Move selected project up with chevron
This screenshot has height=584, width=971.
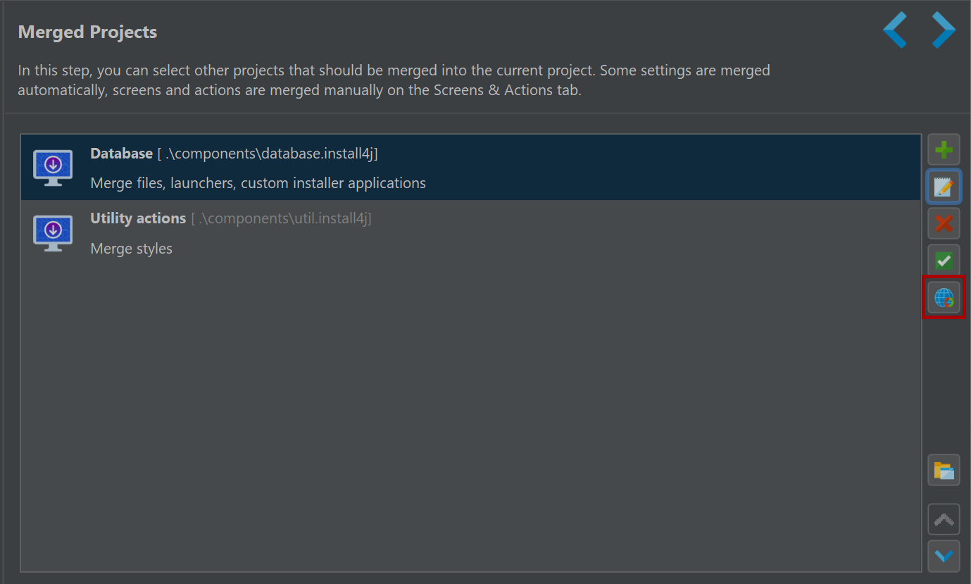click(x=944, y=520)
